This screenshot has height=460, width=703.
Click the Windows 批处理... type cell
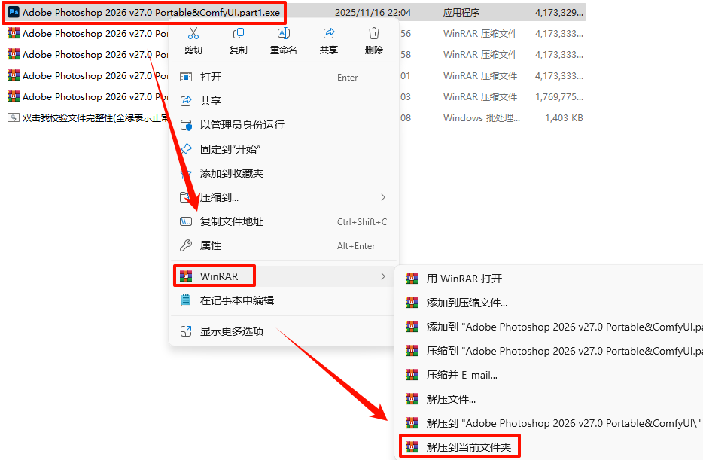[x=482, y=118]
